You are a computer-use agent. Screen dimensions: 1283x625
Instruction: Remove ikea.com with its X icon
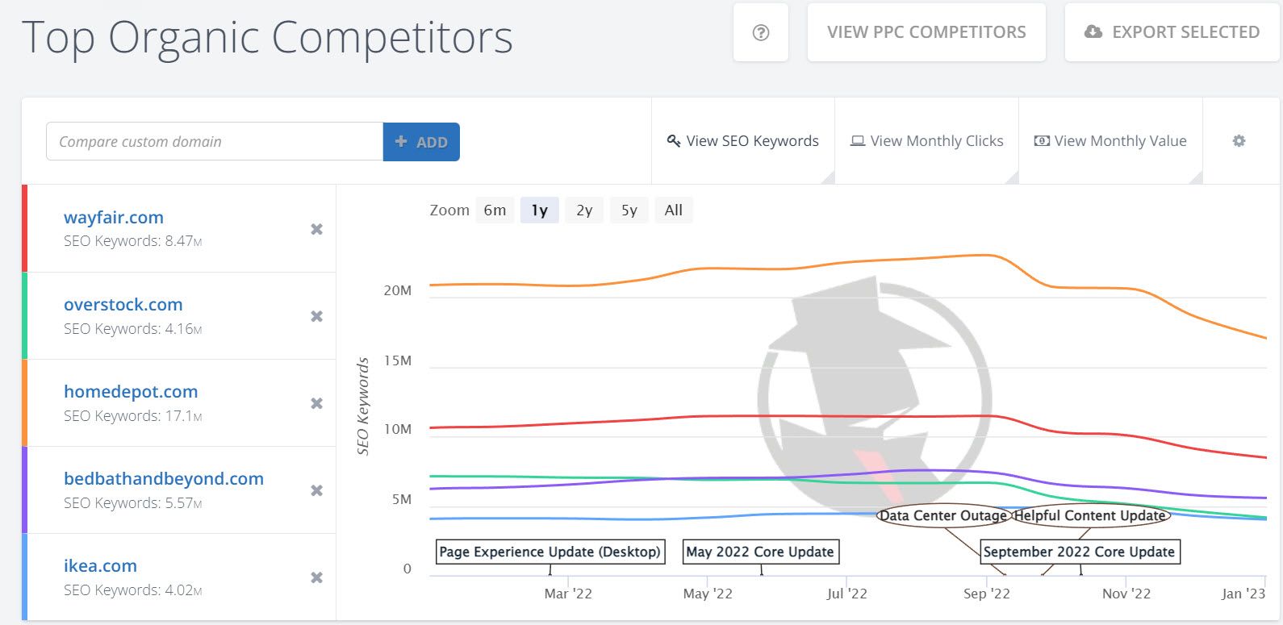pyautogui.click(x=316, y=577)
